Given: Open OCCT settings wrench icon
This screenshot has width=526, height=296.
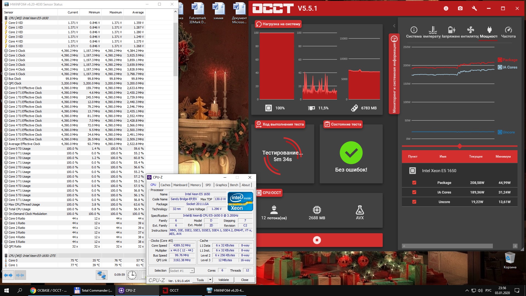Looking at the screenshot, I should (x=474, y=8).
